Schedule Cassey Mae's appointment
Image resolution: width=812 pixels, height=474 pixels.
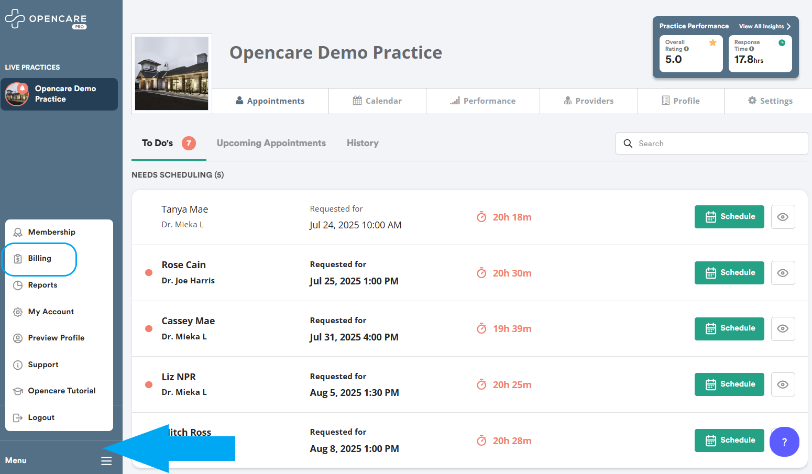click(x=729, y=329)
